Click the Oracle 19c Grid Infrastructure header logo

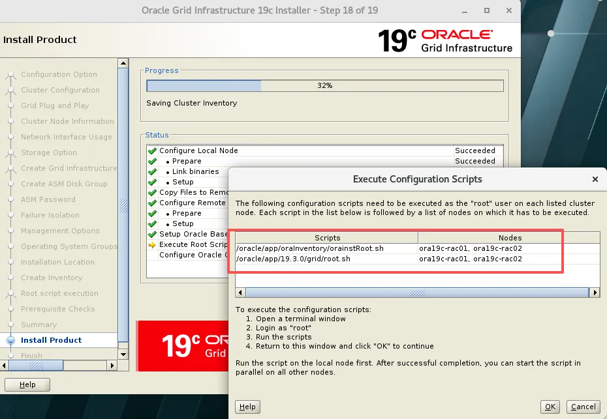pyautogui.click(x=445, y=40)
